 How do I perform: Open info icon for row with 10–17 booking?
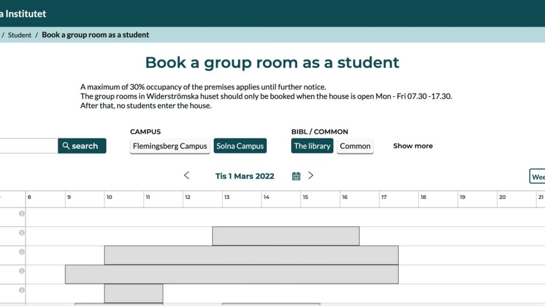coord(22,251)
